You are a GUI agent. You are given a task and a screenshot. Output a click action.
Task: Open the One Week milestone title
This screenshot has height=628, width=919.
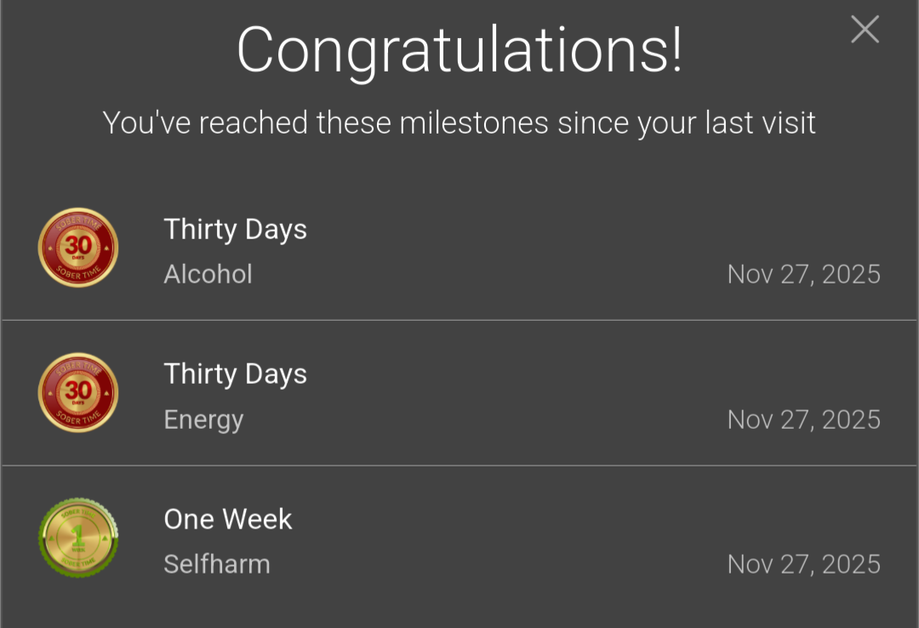coord(228,519)
